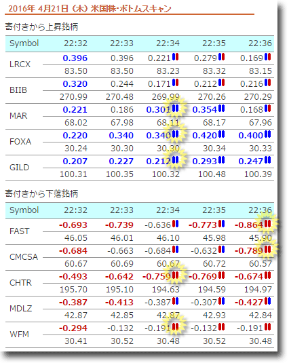The width and height of the screenshot is (289, 363).
Task: Click the FAST symbol
Action: (x=20, y=231)
